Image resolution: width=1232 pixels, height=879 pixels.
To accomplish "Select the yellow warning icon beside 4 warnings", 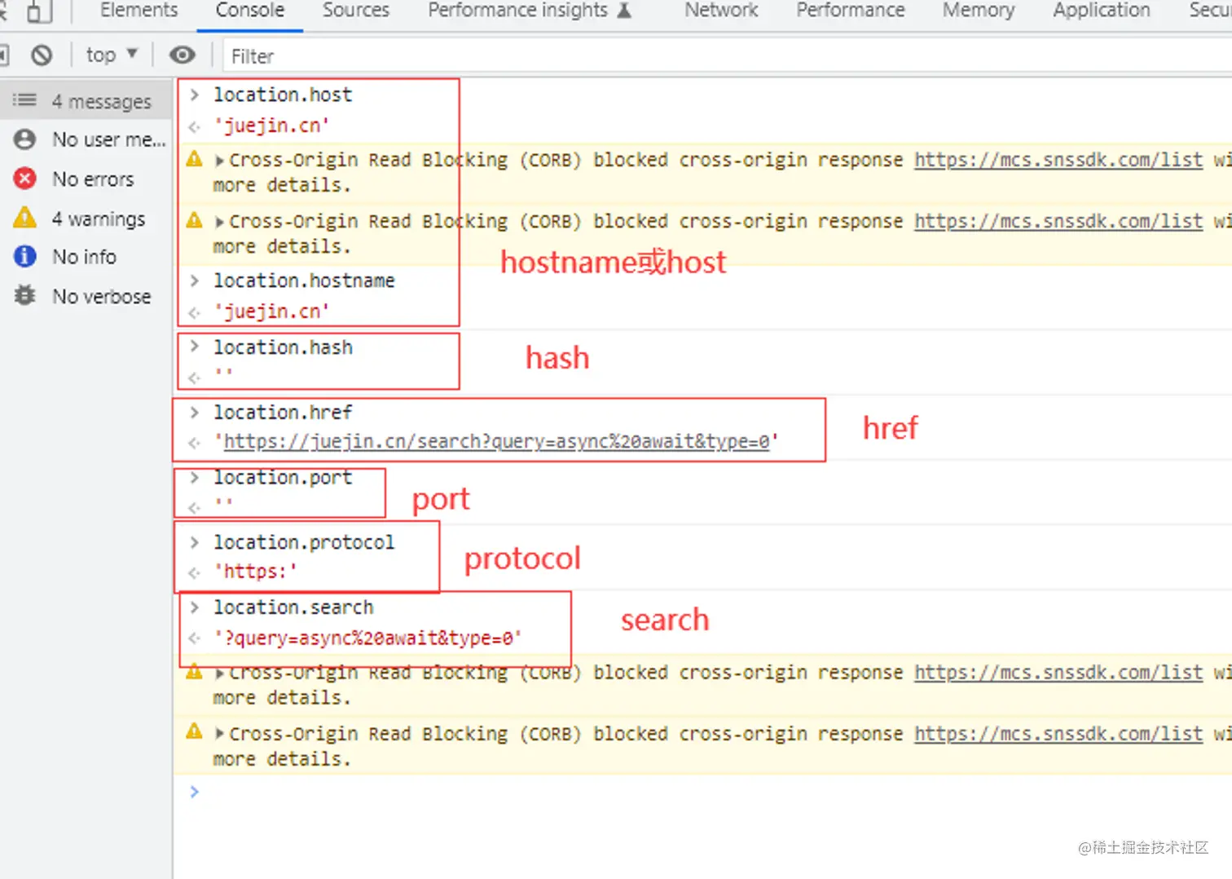I will [25, 218].
